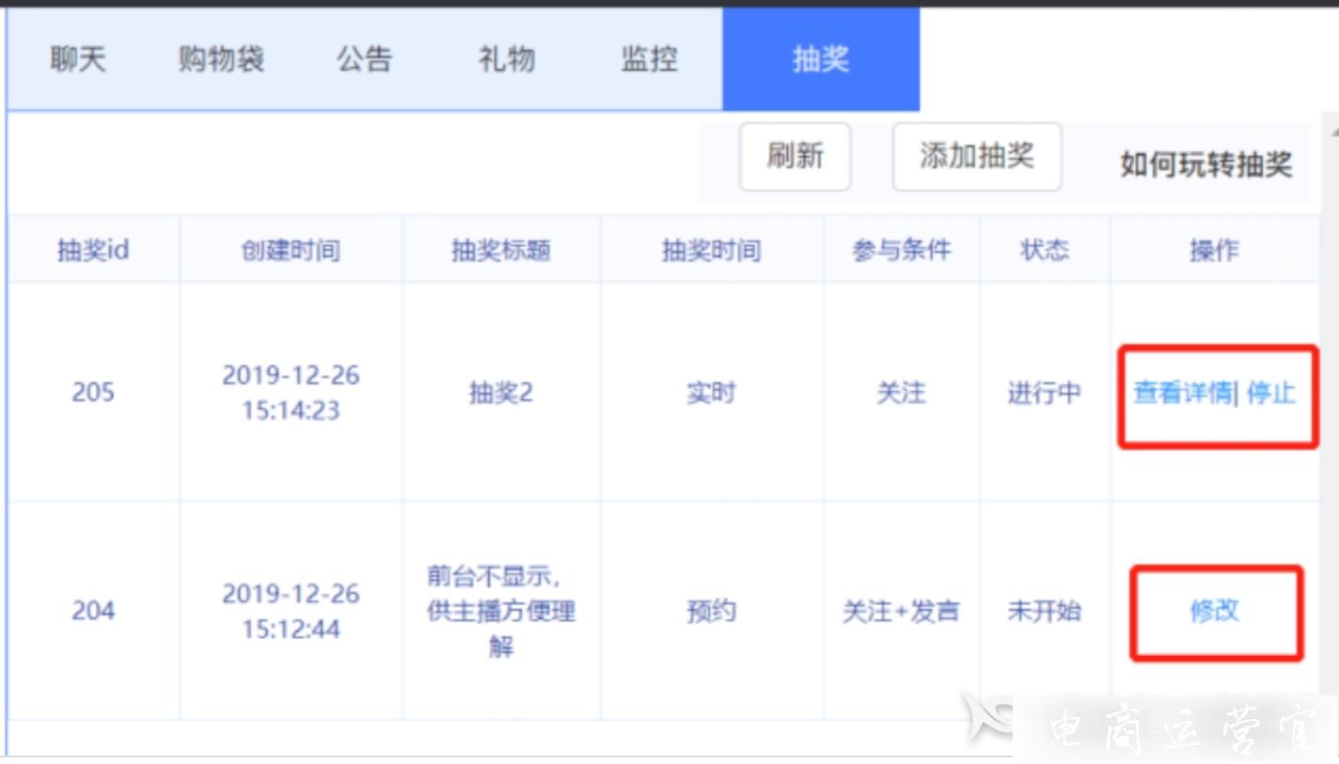Click 修改 for lottery 204
Image resolution: width=1339 pixels, height=764 pixels.
(1215, 611)
